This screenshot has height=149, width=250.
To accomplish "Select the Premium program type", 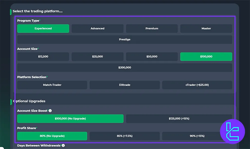I will pyautogui.click(x=152, y=28).
